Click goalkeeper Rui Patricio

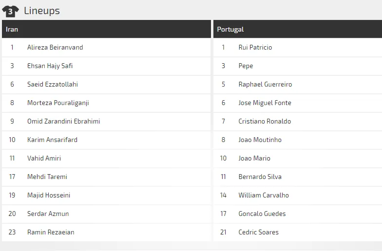click(x=255, y=47)
